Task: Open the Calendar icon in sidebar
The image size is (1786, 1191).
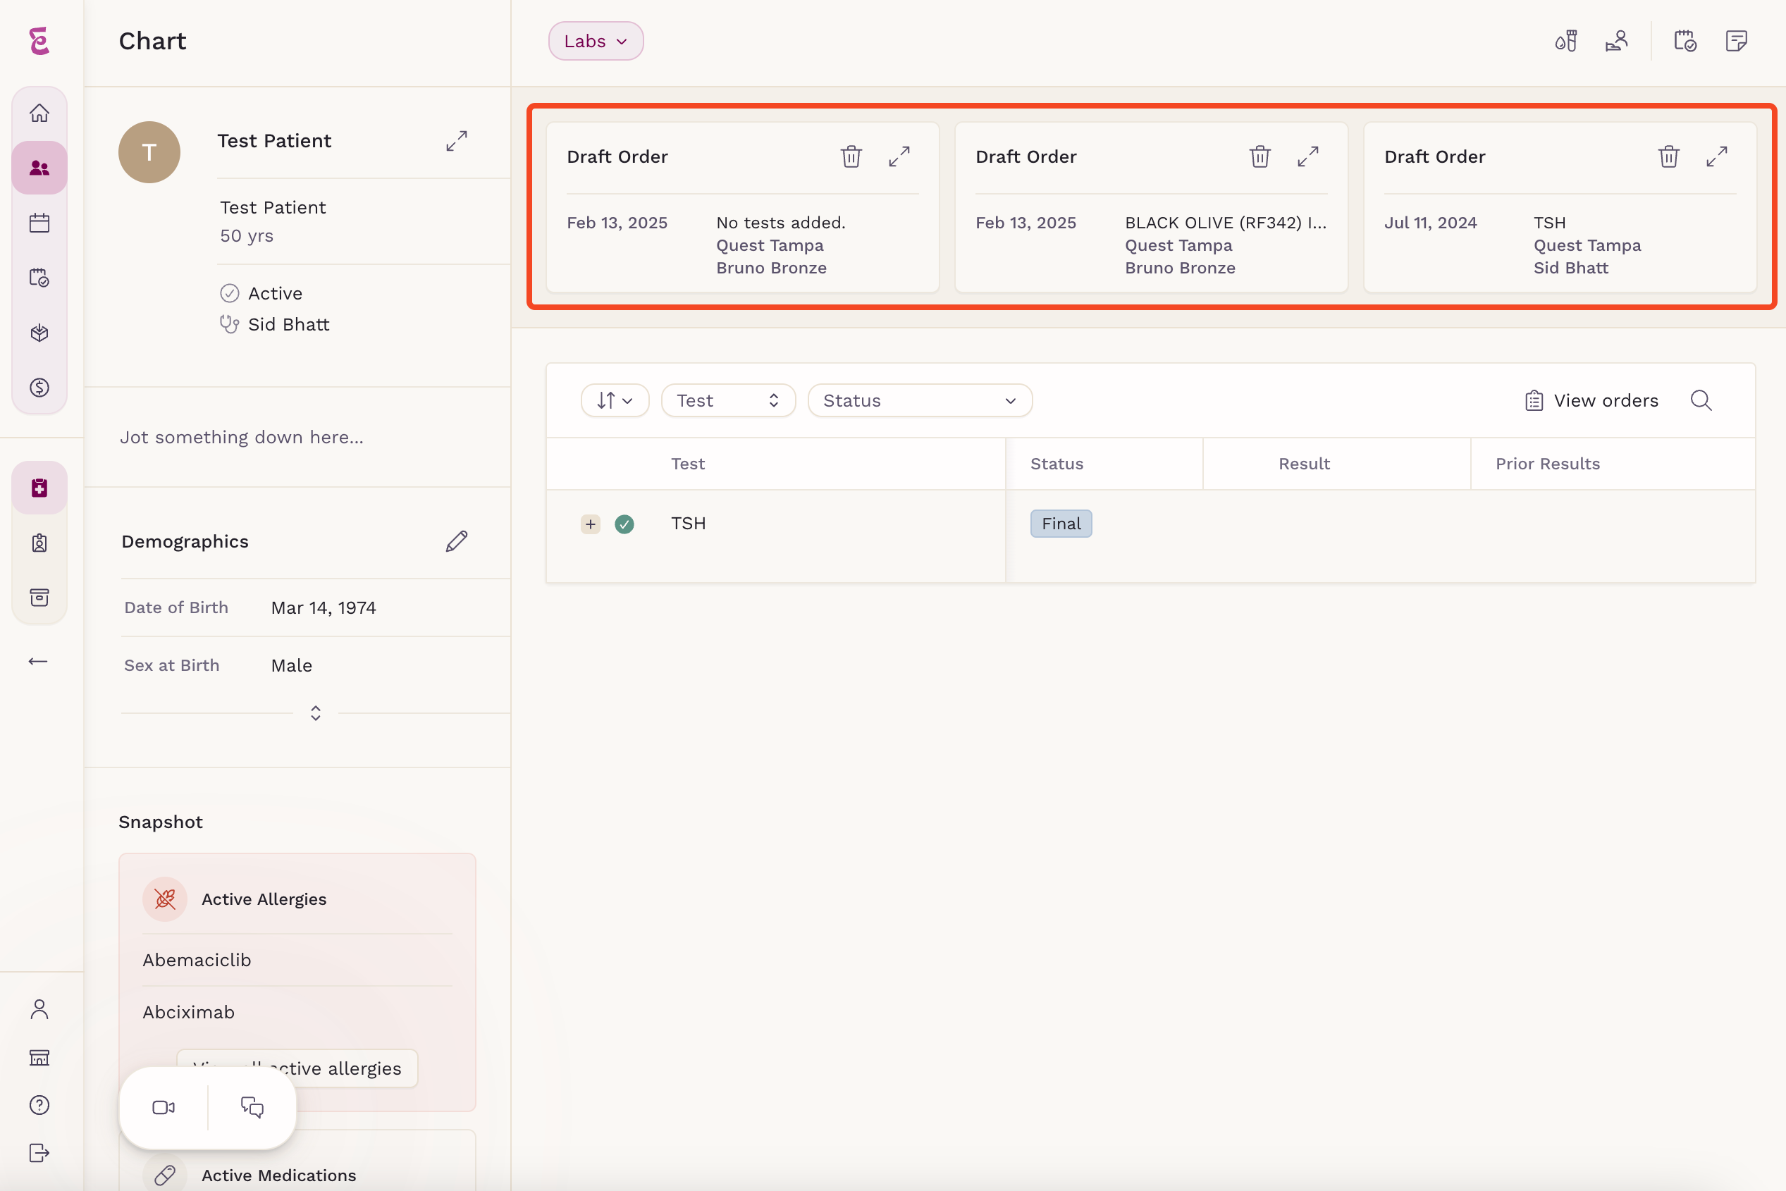Action: pyautogui.click(x=39, y=223)
